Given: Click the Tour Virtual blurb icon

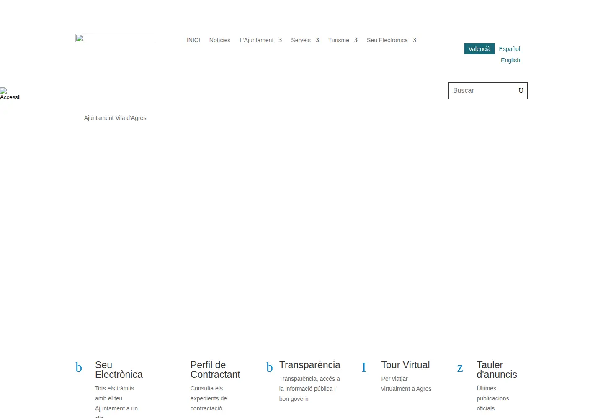Looking at the screenshot, I should tap(364, 367).
